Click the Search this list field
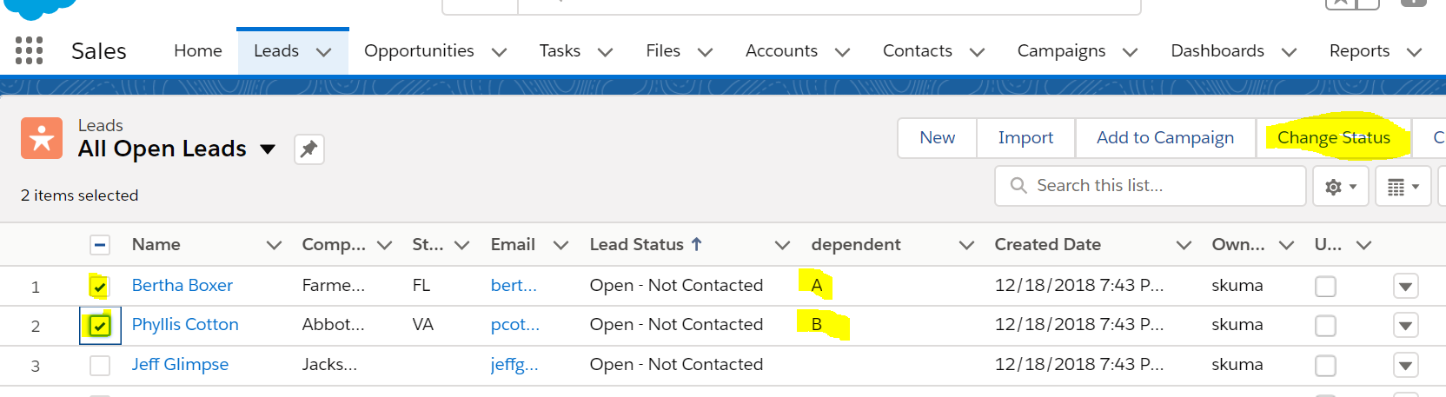 1156,186
